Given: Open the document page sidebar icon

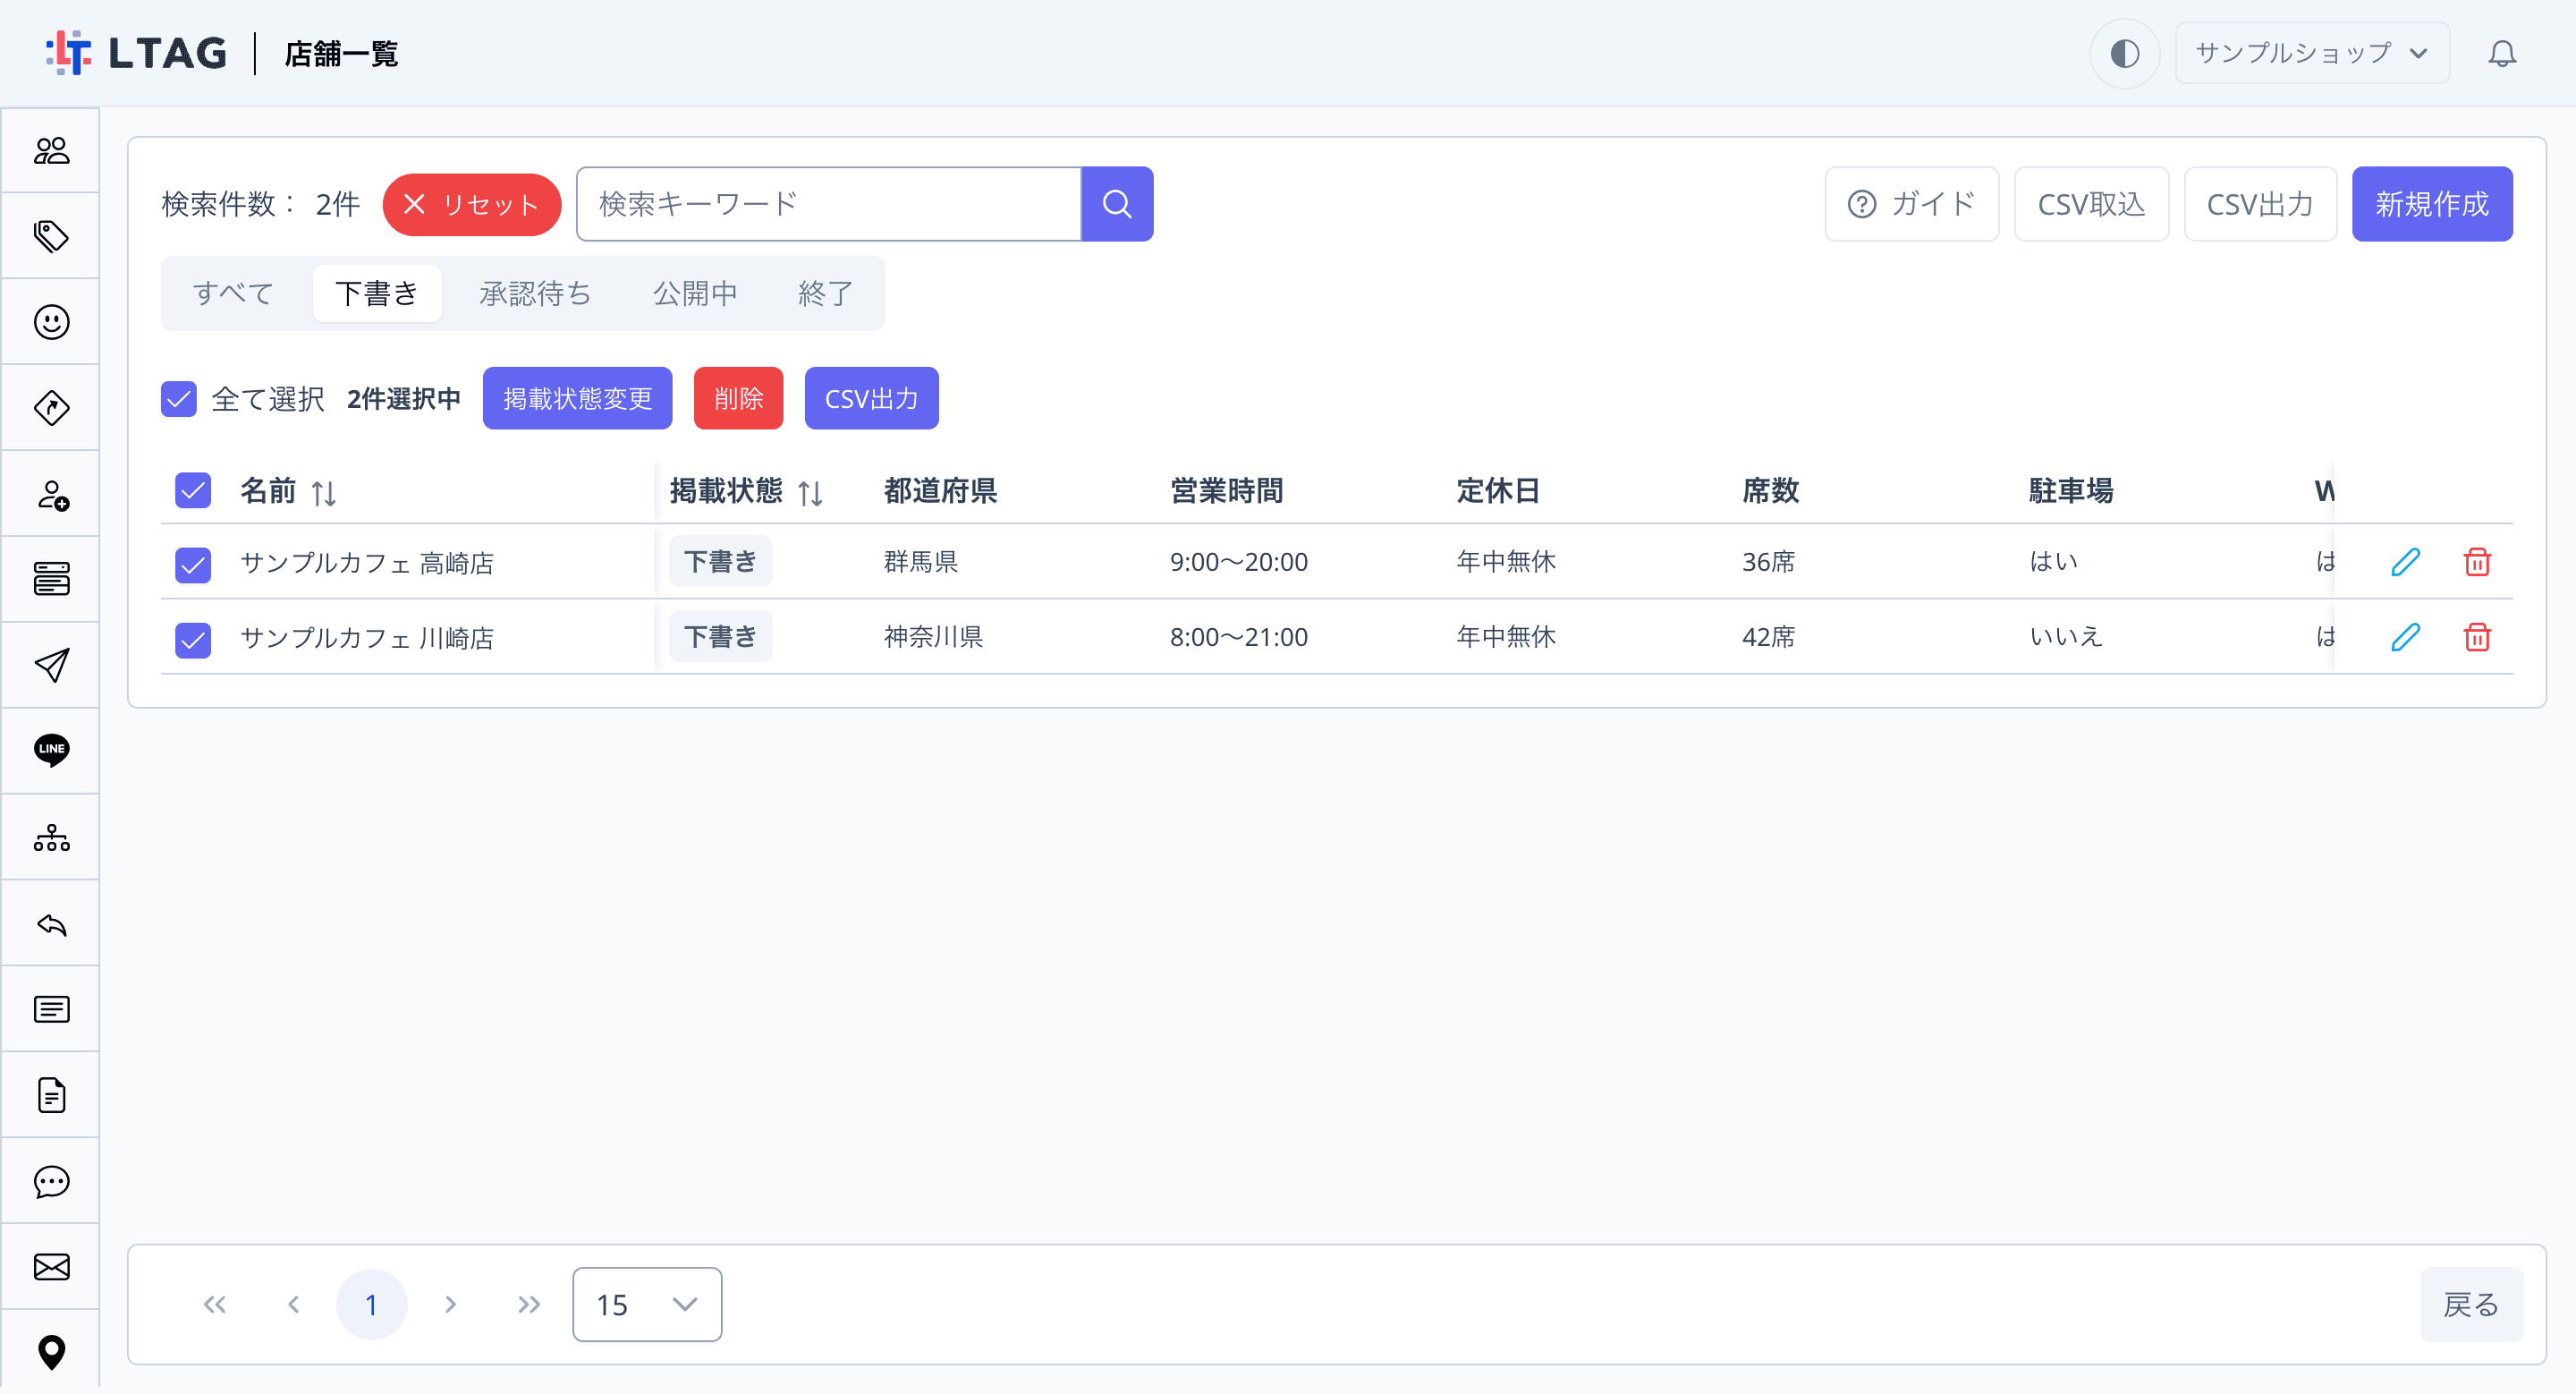Looking at the screenshot, I should (51, 1095).
